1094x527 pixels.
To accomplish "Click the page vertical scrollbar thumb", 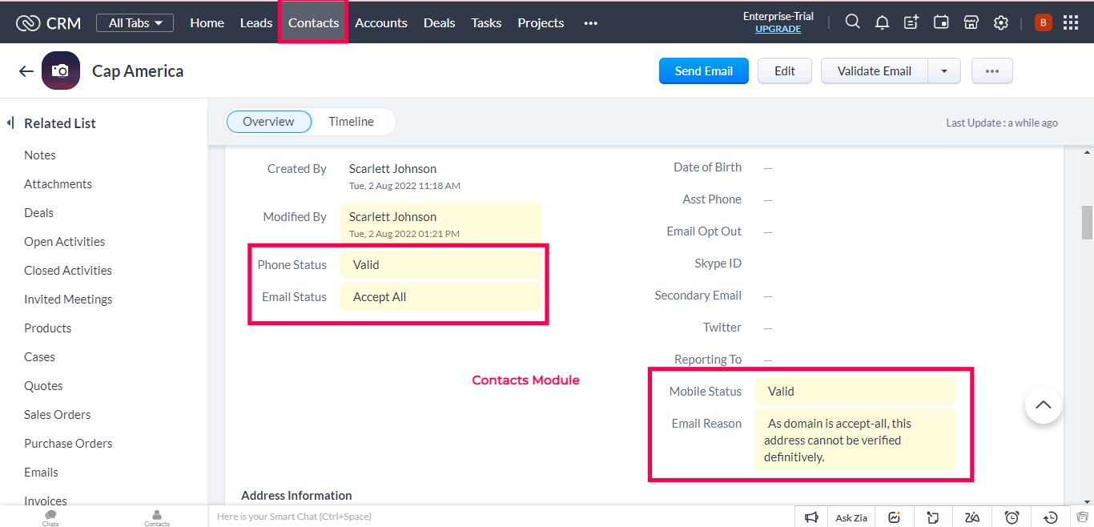I will (x=1087, y=222).
